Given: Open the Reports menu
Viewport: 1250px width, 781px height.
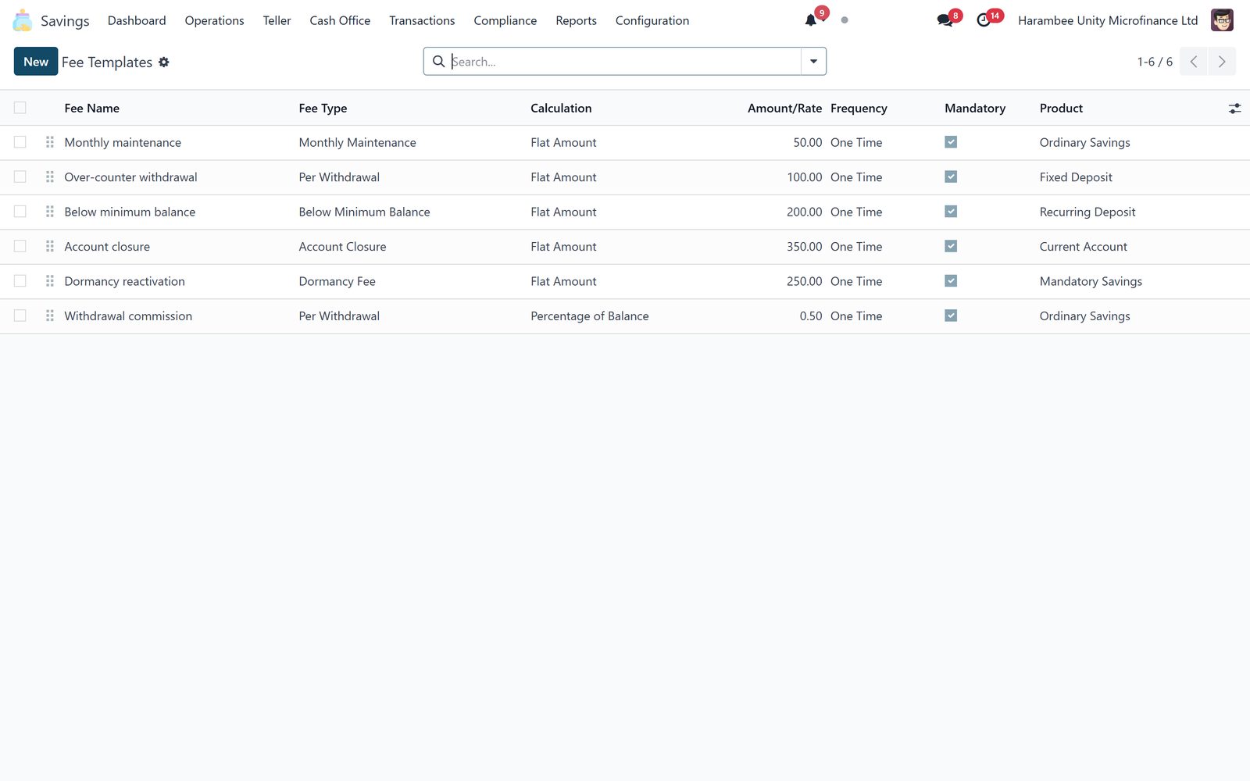Looking at the screenshot, I should point(576,21).
